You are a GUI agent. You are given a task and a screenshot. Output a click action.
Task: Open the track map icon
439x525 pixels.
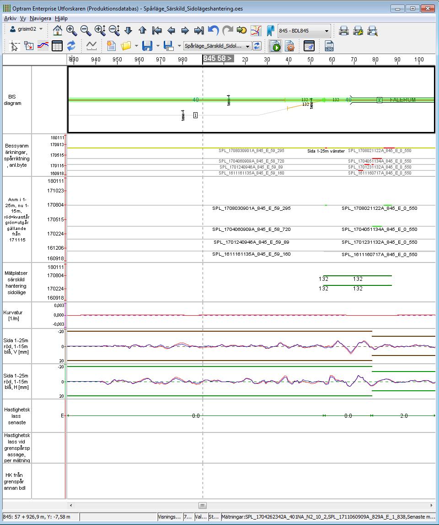pyautogui.click(x=256, y=31)
